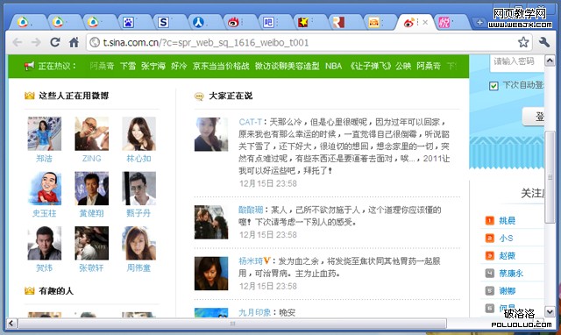Click the 12月15日 23:58 timestamp under CAT-T's post
The width and height of the screenshot is (561, 335).
click(268, 183)
